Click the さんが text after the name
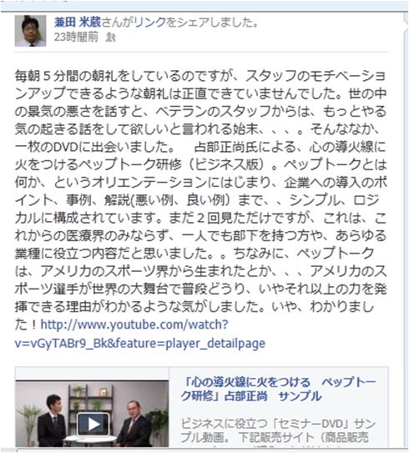409x453 pixels. pyautogui.click(x=118, y=23)
